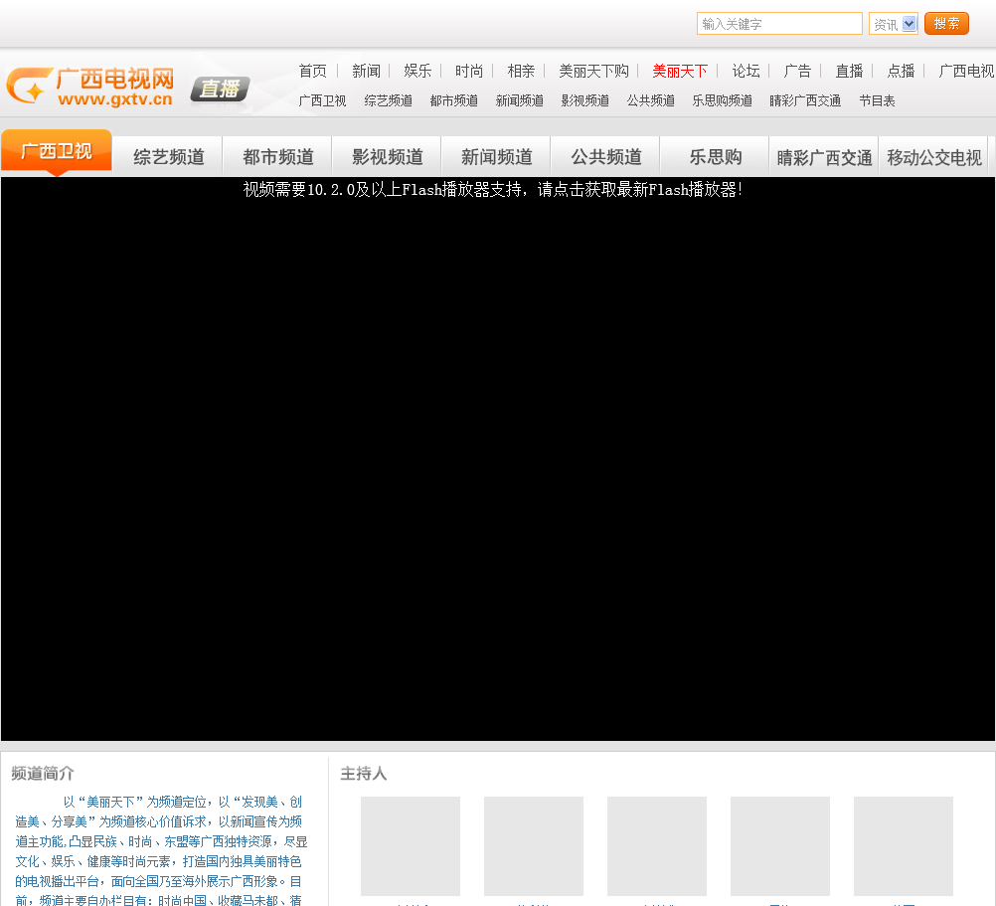Open 点播 in the top navigation
The image size is (996, 906).
(x=902, y=72)
